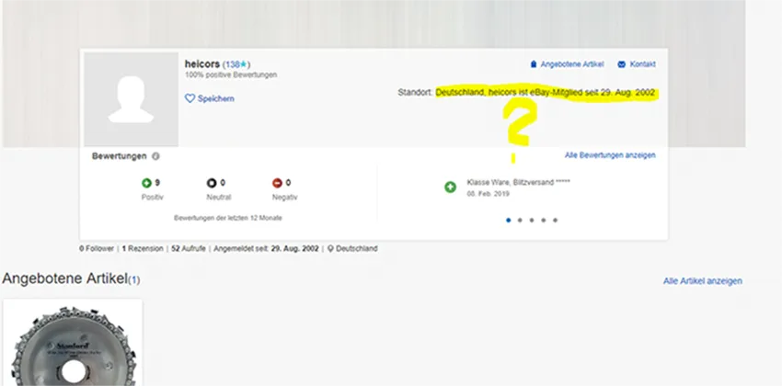Image resolution: width=782 pixels, height=386 pixels.
Task: Open the saw disc item thumbnail
Action: tap(73, 343)
